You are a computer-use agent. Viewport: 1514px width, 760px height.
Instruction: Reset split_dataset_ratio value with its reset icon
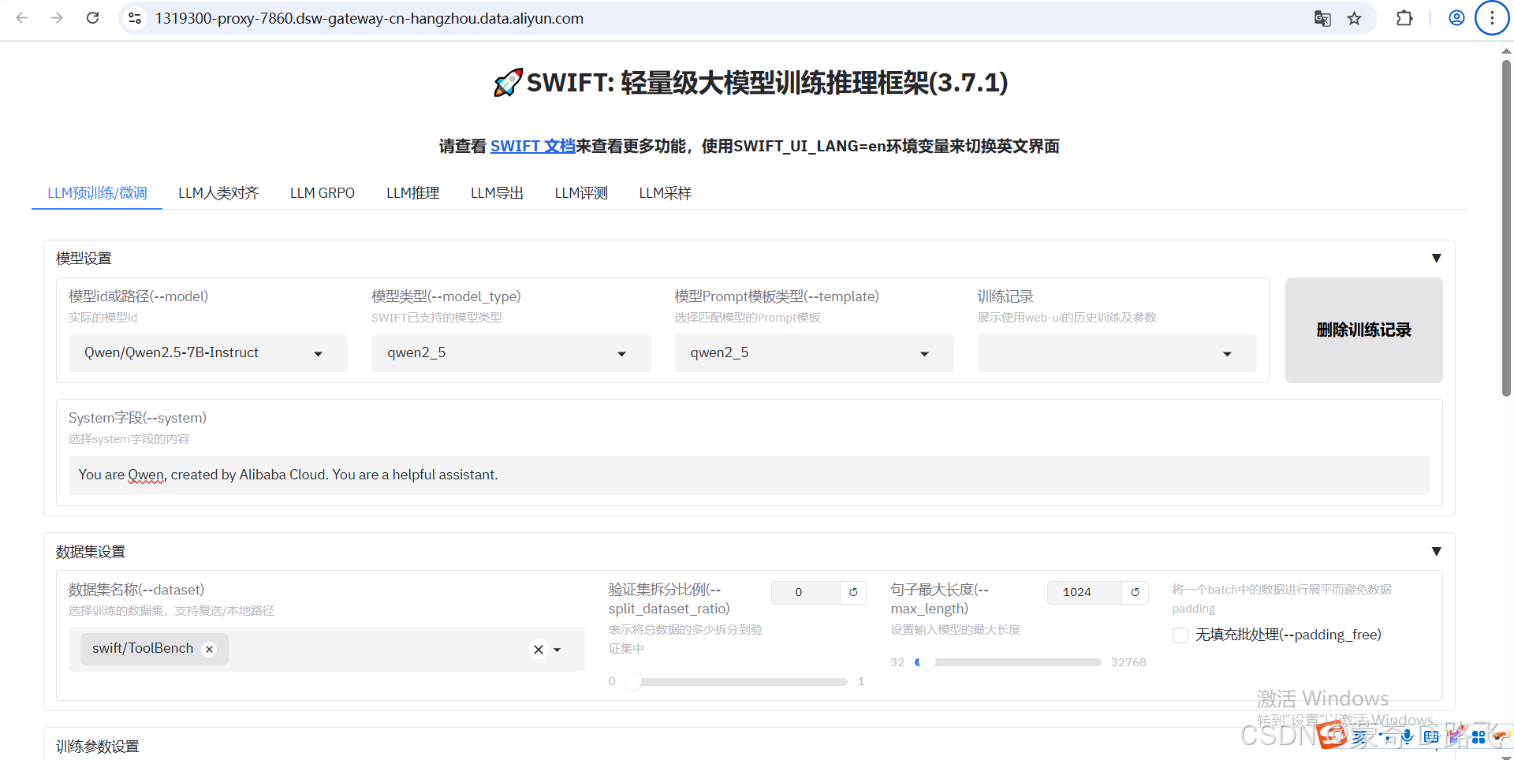853,592
